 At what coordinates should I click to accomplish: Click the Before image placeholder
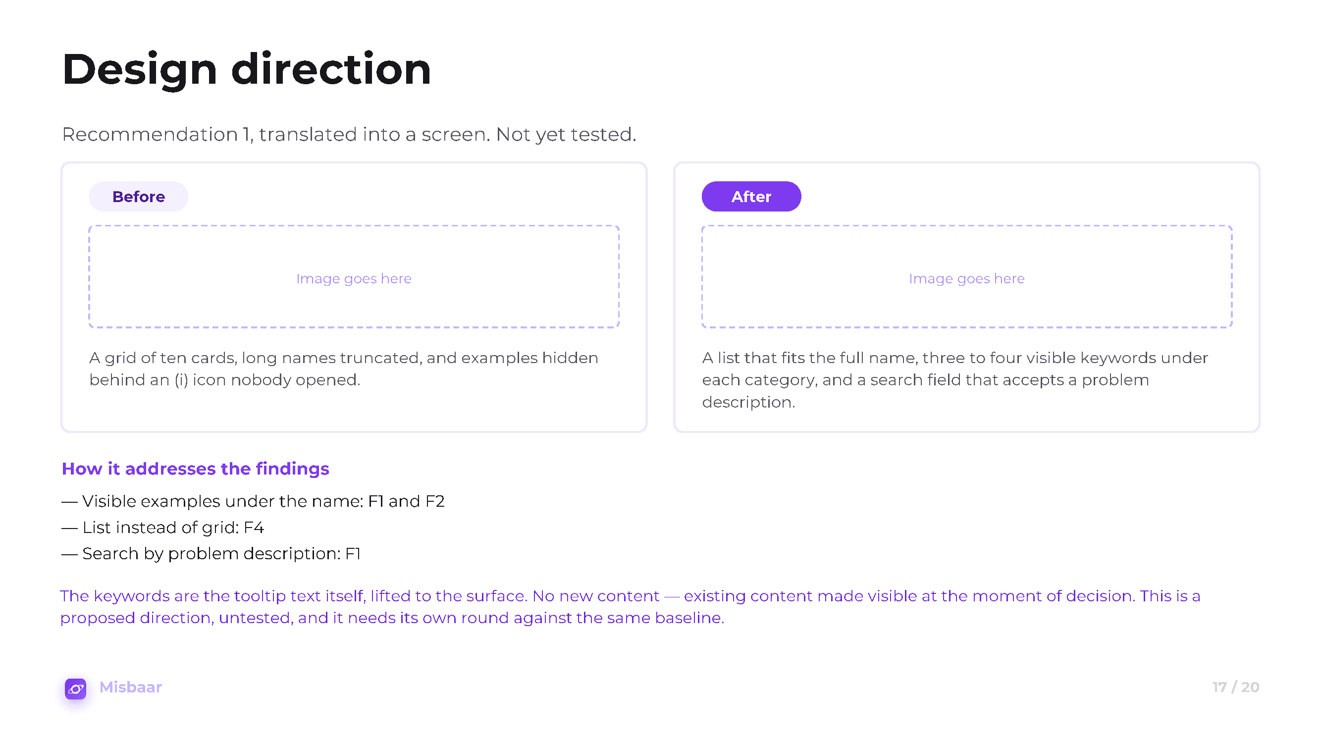(354, 276)
